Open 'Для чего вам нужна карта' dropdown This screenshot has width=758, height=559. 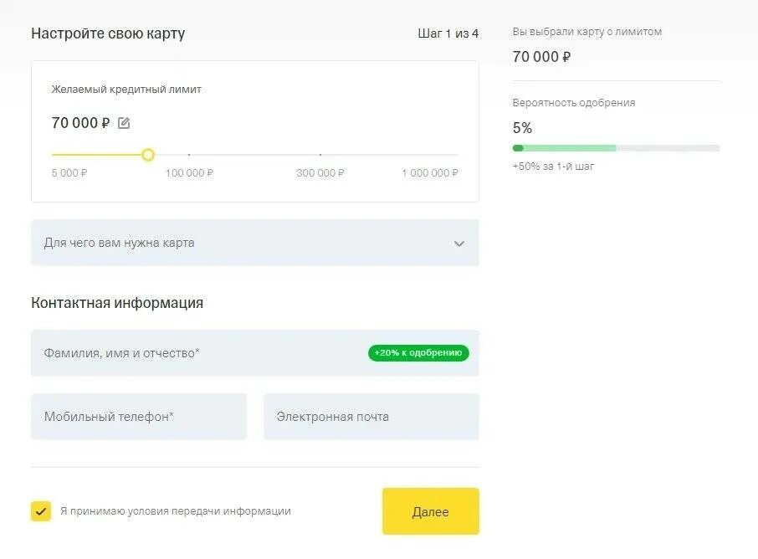(243, 243)
